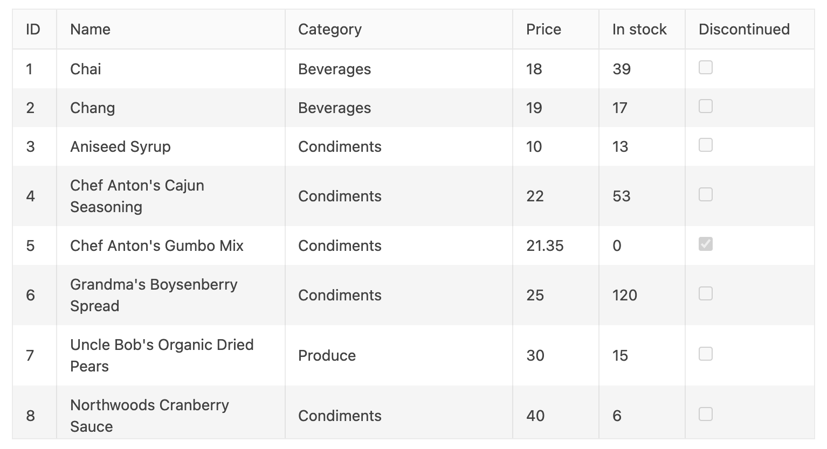Toggle Discontinued checkbox for Grandma's Boysenberry Spread
Image resolution: width=827 pixels, height=449 pixels.
click(x=705, y=293)
